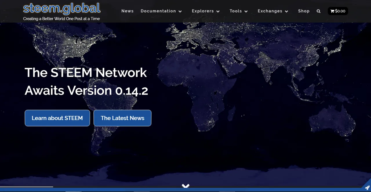Open the Tools menu
Screen dimensions: 371x192
tap(236, 11)
